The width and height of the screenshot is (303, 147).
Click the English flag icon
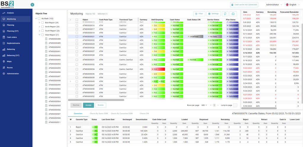click(x=287, y=5)
